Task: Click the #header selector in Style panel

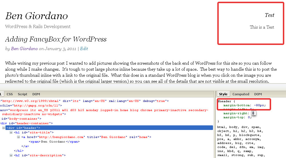Action: 224,101
